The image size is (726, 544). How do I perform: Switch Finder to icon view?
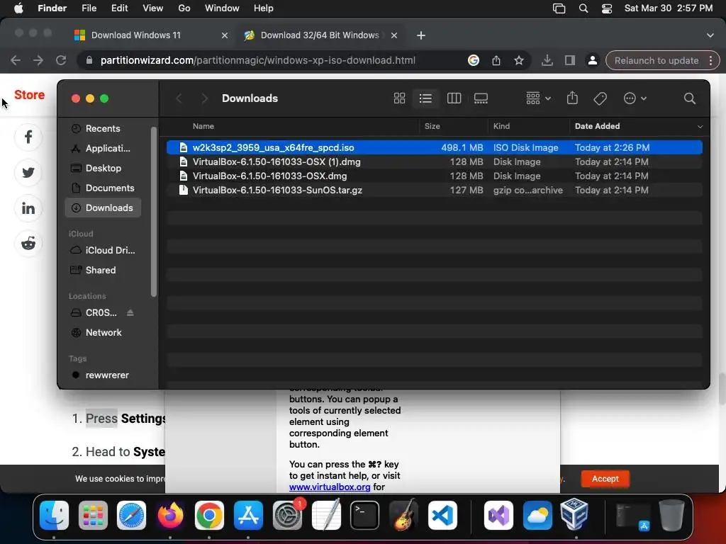point(399,98)
